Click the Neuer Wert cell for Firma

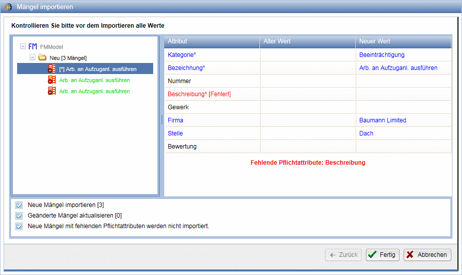[x=403, y=120]
